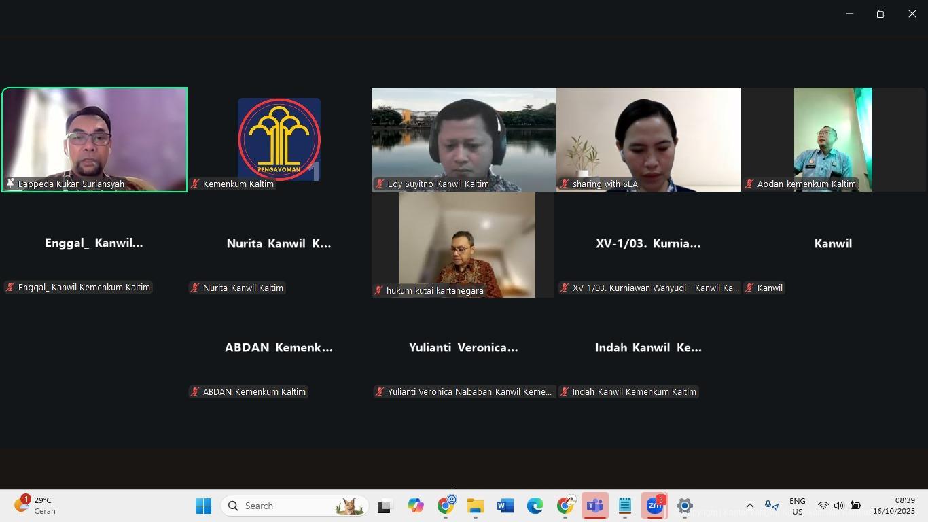Open the calendar from the date display
This screenshot has height=522, width=928.
tap(895, 506)
